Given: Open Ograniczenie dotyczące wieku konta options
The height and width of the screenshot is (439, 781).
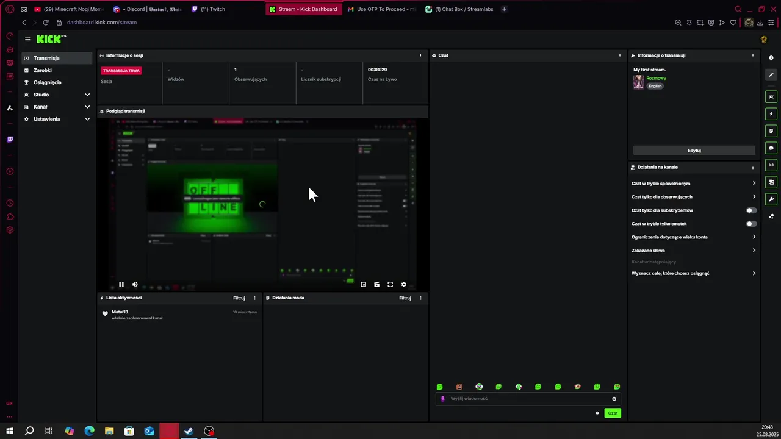Looking at the screenshot, I should [694, 237].
